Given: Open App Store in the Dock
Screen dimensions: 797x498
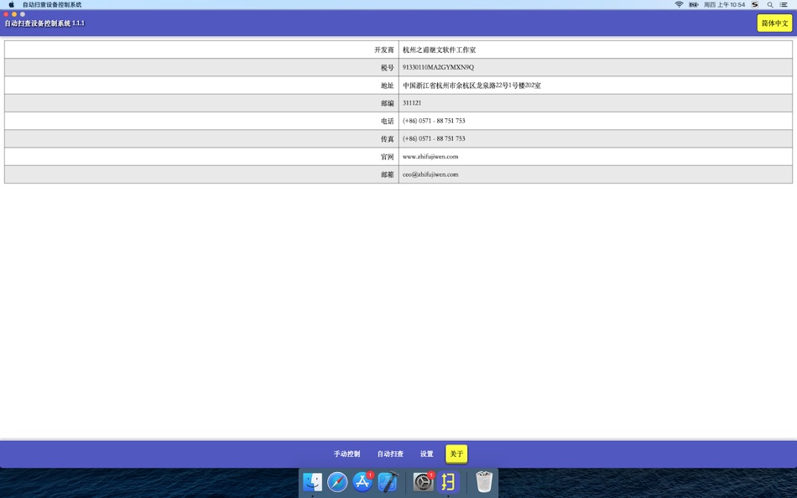Looking at the screenshot, I should coord(362,482).
